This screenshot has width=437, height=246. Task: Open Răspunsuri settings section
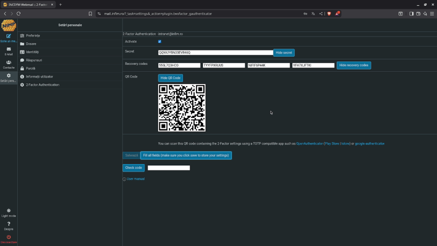coord(70,60)
